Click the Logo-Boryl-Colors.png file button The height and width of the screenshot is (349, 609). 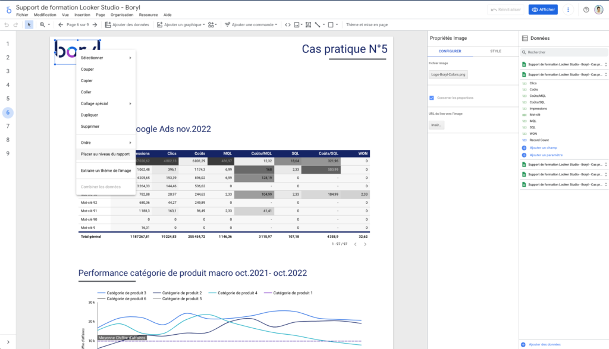[x=448, y=74]
